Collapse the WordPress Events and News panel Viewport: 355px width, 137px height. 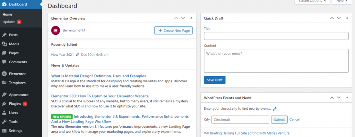pyautogui.click(x=347, y=98)
